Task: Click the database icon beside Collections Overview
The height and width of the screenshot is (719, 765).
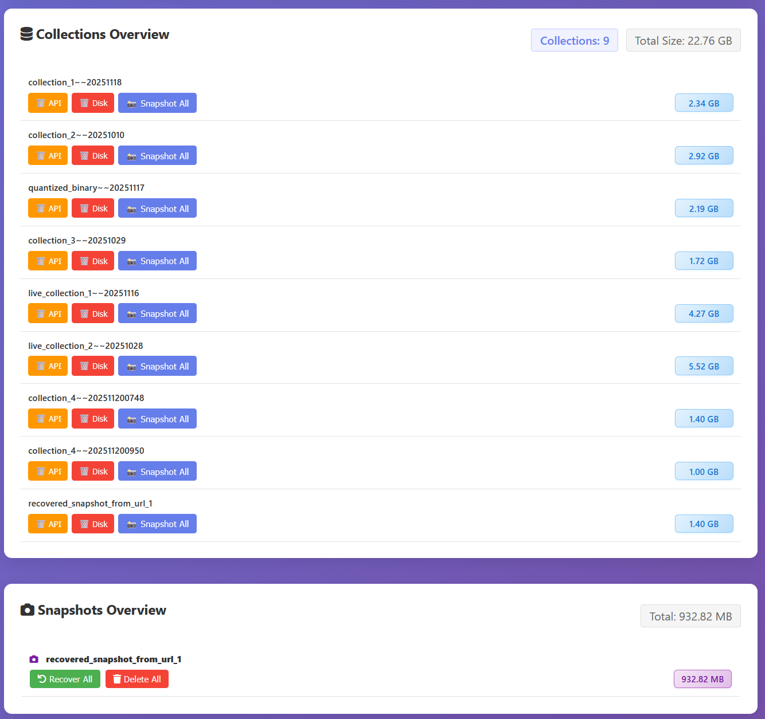Action: click(x=26, y=34)
